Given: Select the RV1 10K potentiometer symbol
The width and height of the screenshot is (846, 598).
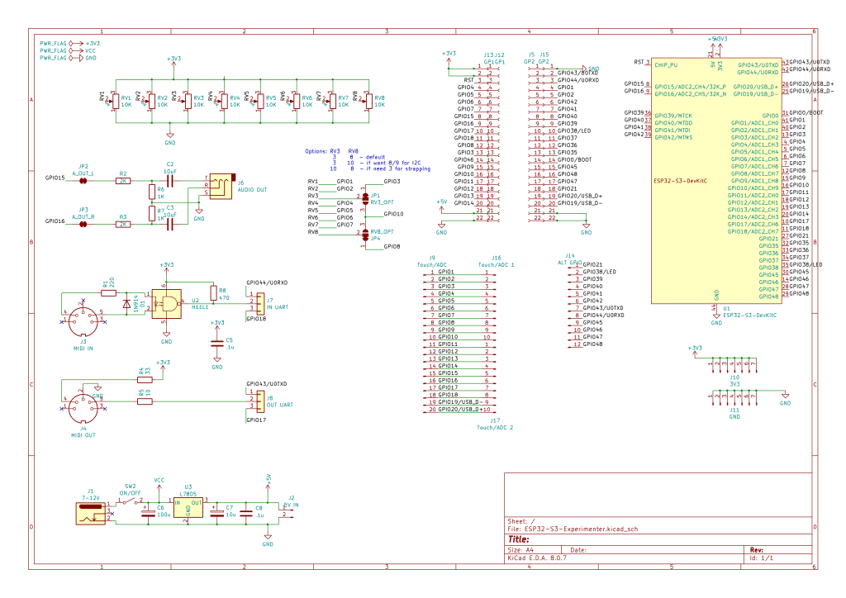Looking at the screenshot, I should (x=115, y=101).
